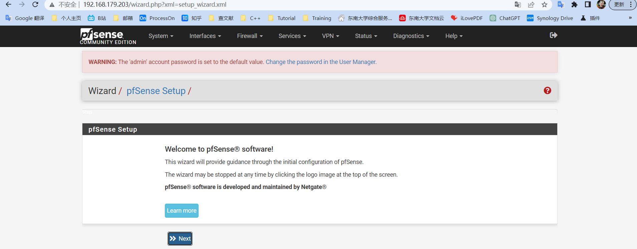Click the logout icon in navbar
This screenshot has height=249, width=637.
pyautogui.click(x=554, y=35)
